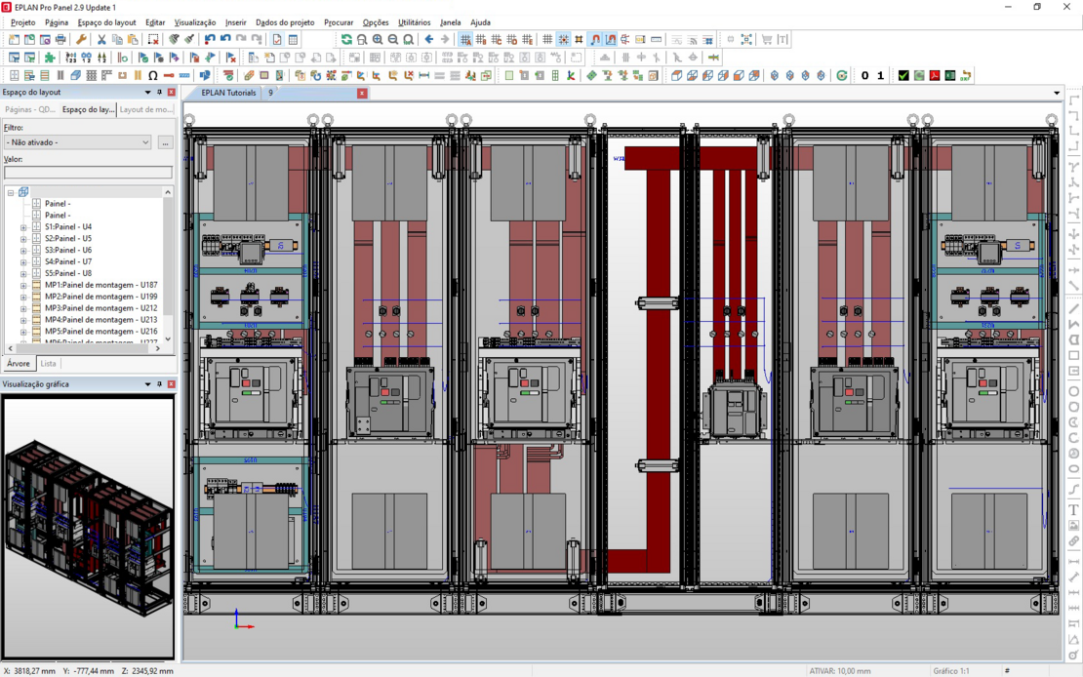Select the Zoom out tool
This screenshot has width=1083, height=677.
pyautogui.click(x=393, y=39)
